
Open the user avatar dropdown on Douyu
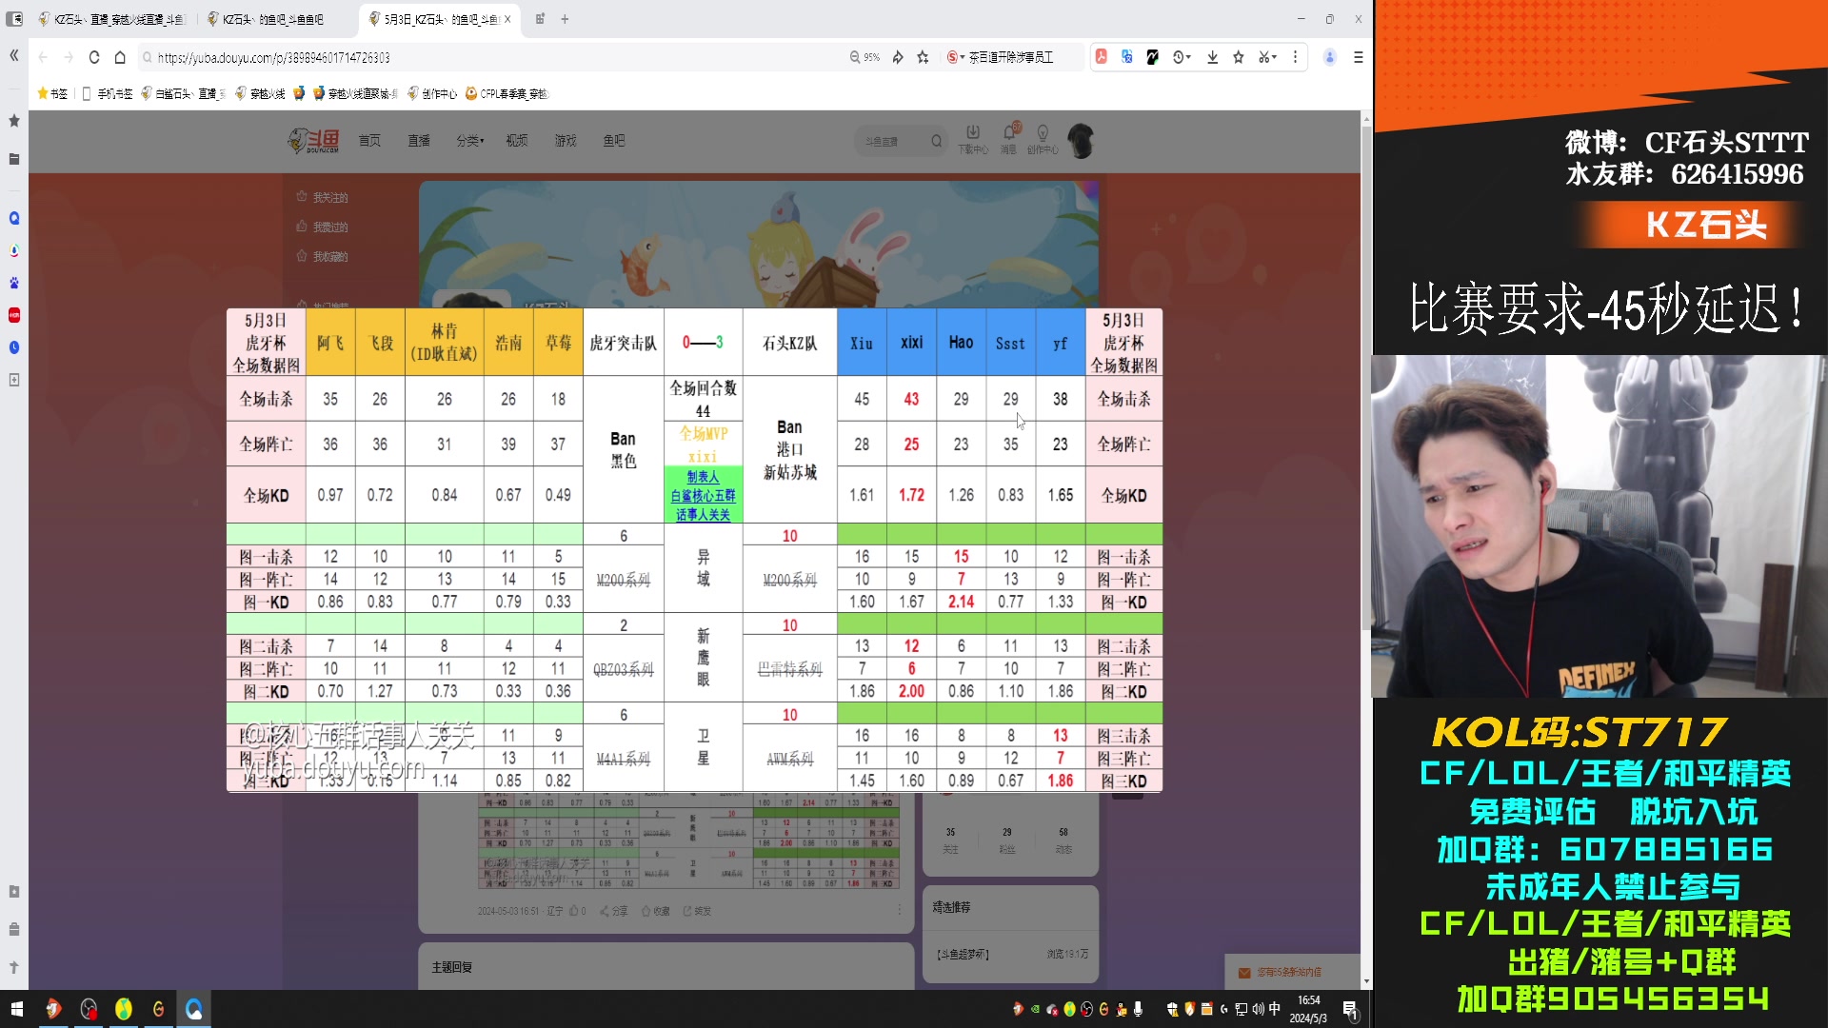[x=1081, y=140]
